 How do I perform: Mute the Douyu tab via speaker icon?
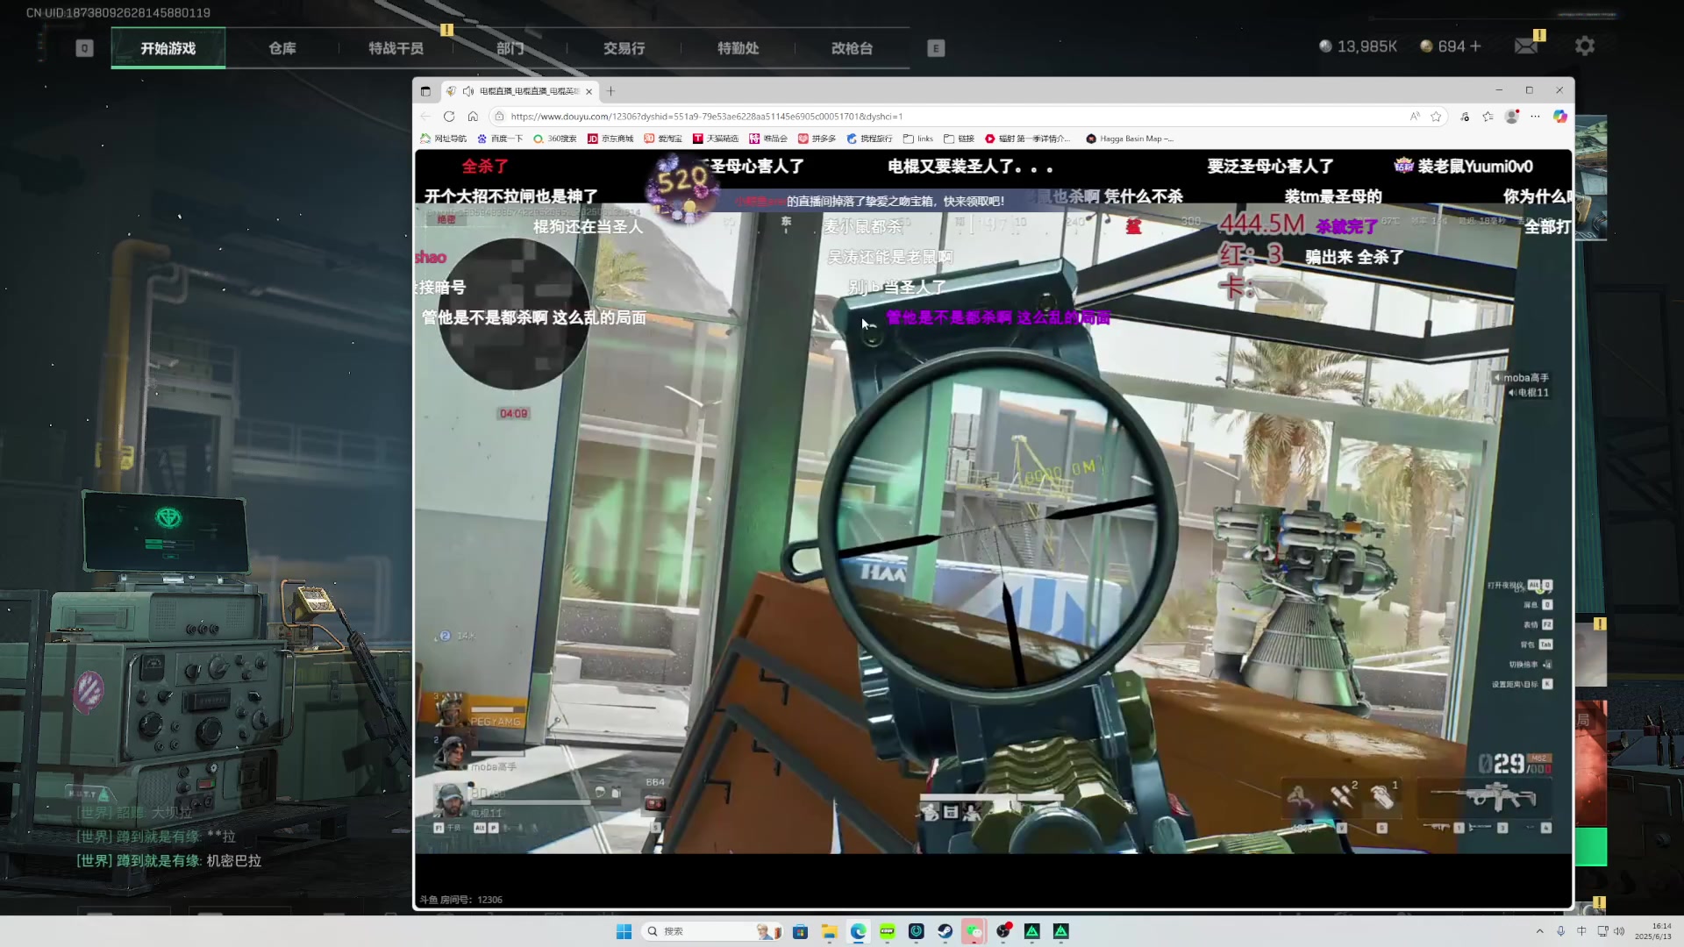tap(468, 91)
